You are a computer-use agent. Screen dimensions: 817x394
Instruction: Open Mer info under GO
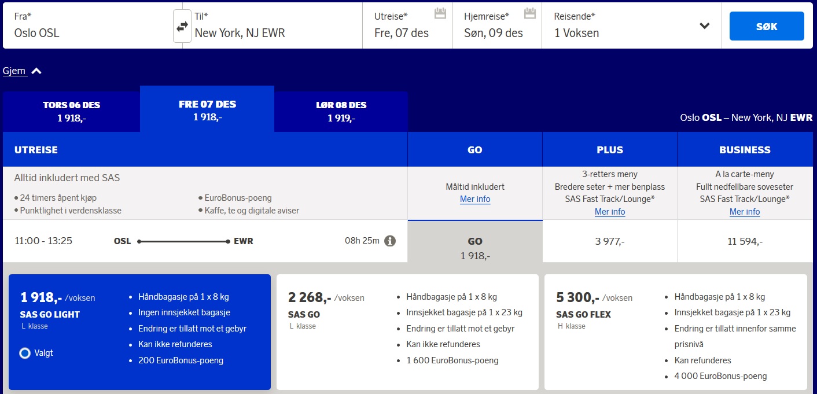point(475,199)
